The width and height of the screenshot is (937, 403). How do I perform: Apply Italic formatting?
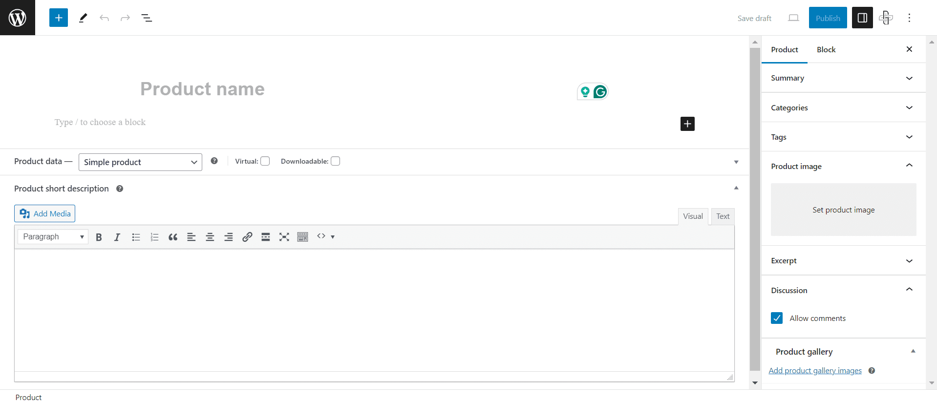(117, 237)
